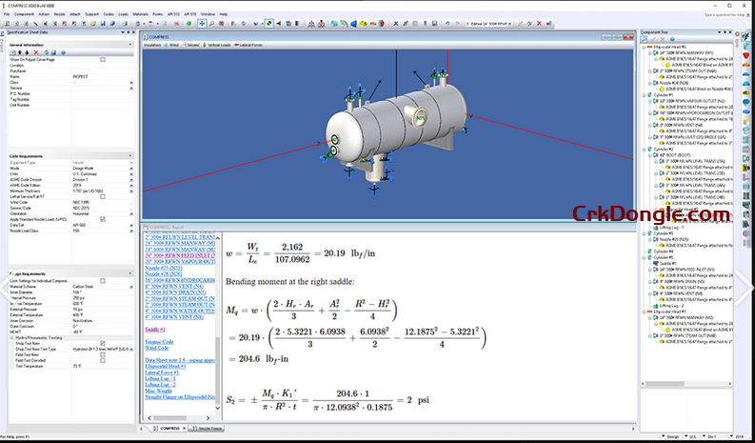Open the Misc Weight report link

(x=158, y=391)
